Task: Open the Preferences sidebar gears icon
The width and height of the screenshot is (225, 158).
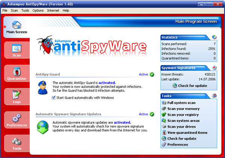Action: tap(16, 118)
